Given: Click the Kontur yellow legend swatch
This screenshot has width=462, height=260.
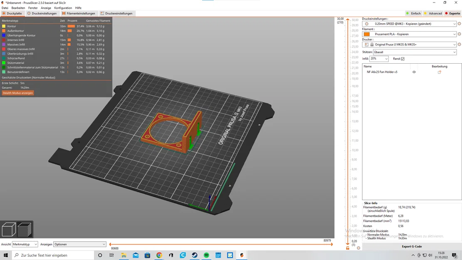Looking at the screenshot, I should tap(4, 26).
